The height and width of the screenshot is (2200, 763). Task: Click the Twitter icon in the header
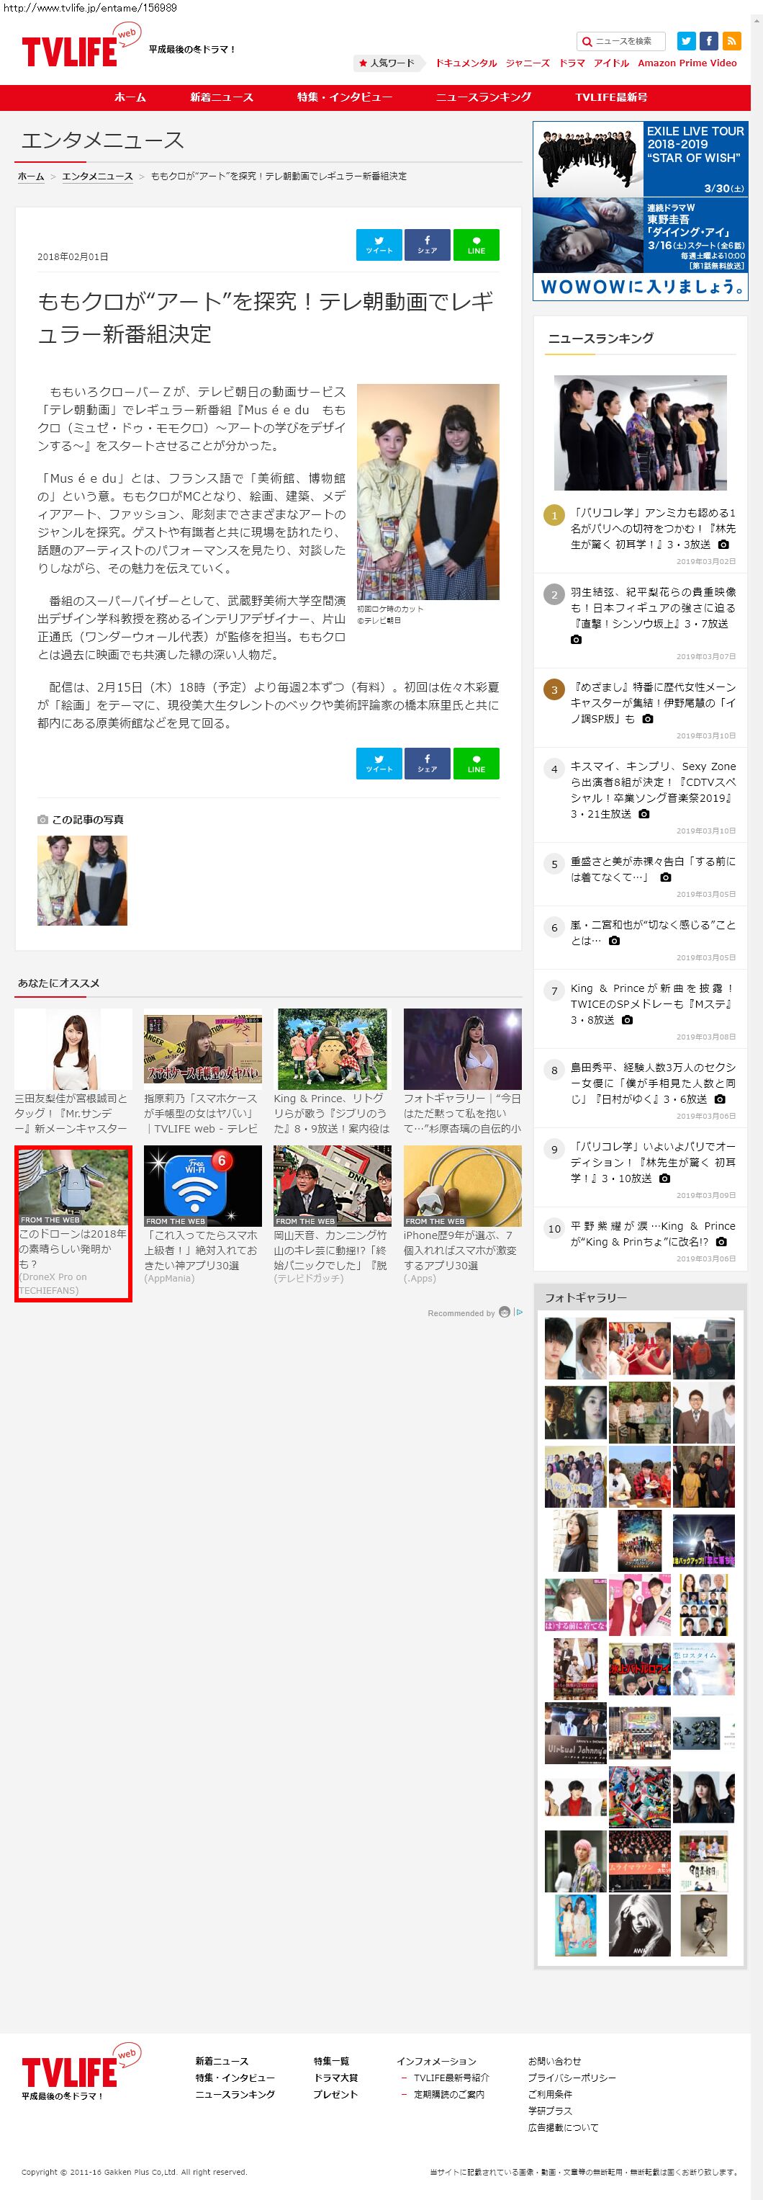[x=686, y=41]
